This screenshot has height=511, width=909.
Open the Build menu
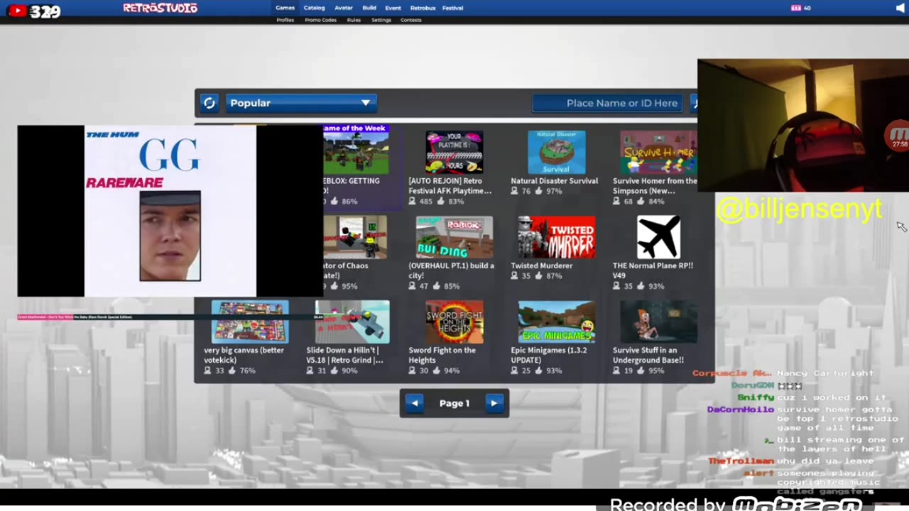[369, 8]
